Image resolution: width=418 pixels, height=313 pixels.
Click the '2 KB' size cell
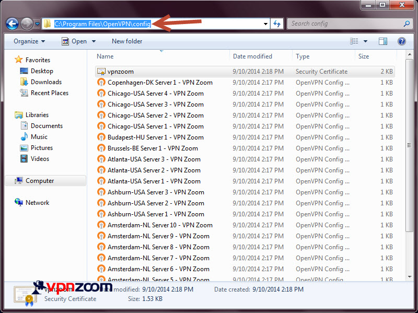point(387,72)
